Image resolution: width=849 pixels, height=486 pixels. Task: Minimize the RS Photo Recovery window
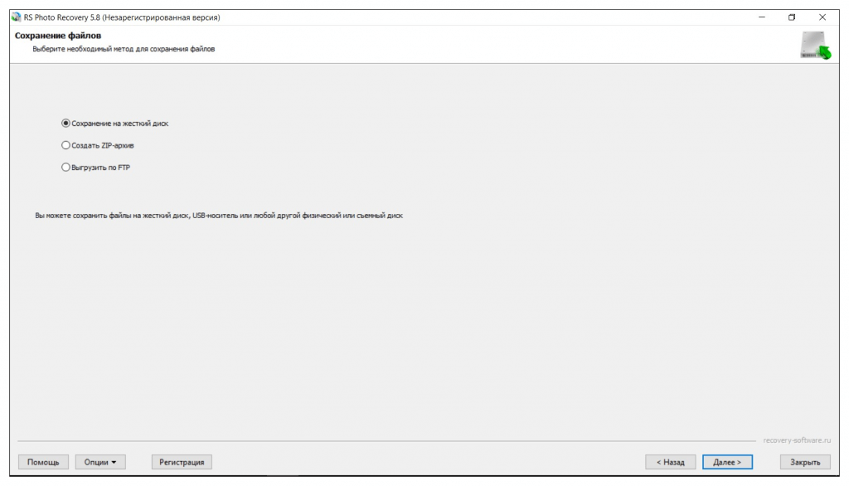762,17
